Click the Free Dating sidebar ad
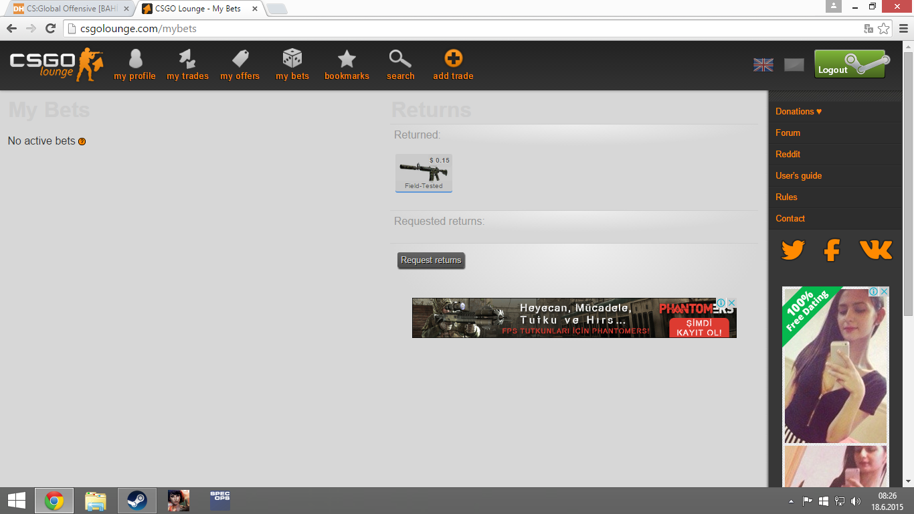 pyautogui.click(x=836, y=387)
